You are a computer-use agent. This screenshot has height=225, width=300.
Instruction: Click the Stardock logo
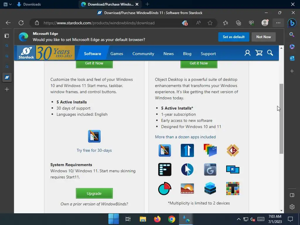coord(26,53)
